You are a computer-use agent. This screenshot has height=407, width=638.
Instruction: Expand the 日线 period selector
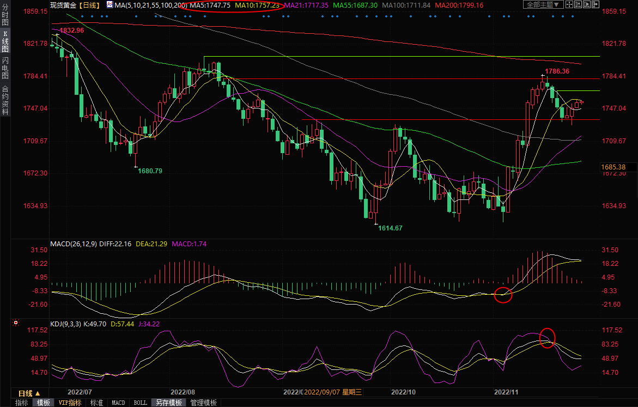pos(29,393)
